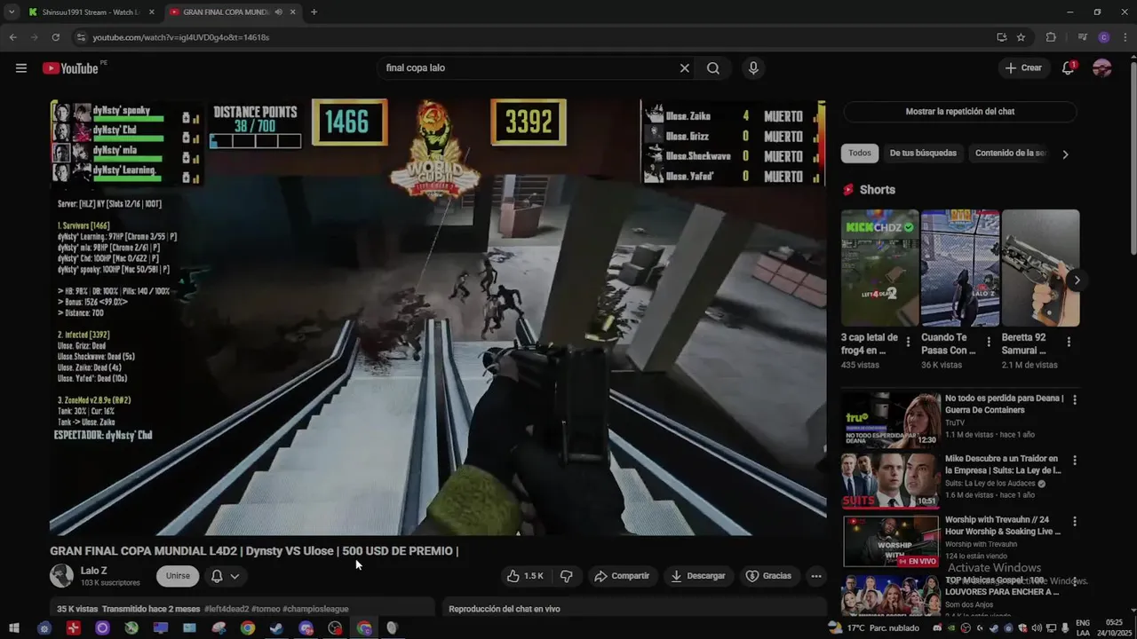This screenshot has width=1137, height=639.
Task: Open Short 'Cuando Te Pasas Con...'
Action: click(960, 268)
